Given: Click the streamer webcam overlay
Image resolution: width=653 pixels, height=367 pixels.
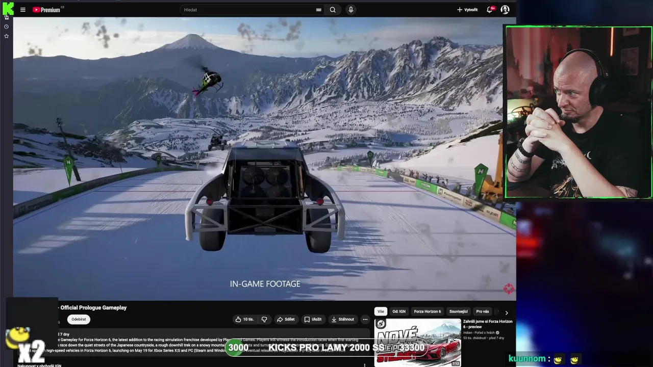Looking at the screenshot, I should (x=579, y=112).
